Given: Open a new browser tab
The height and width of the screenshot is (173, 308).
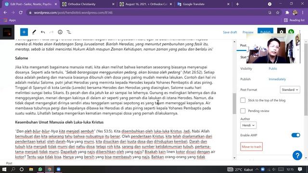Looking at the screenshot, I should (x=237, y=4).
